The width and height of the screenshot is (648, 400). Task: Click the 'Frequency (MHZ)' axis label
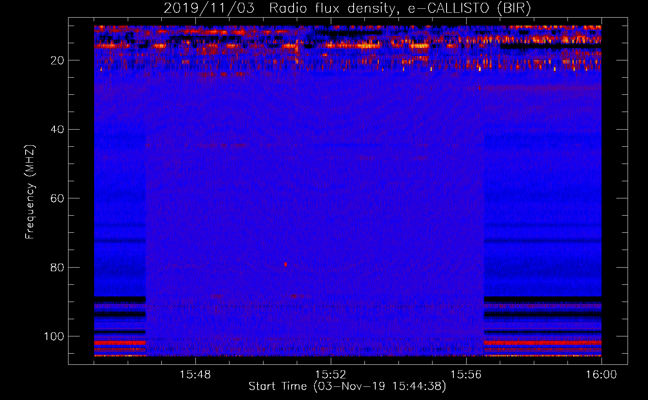(x=30, y=192)
